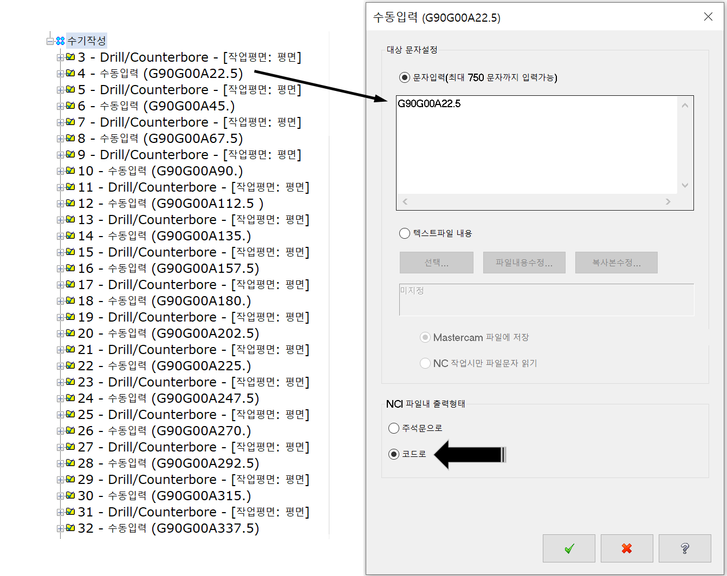Confirm dialog with the green checkmark button

coord(569,548)
